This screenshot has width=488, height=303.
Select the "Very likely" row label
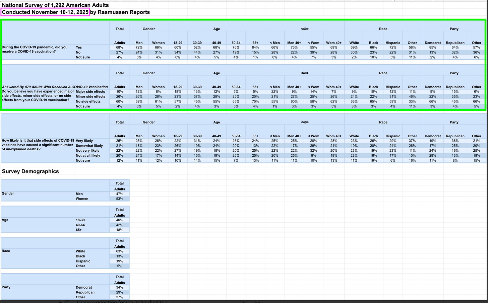[x=84, y=141]
